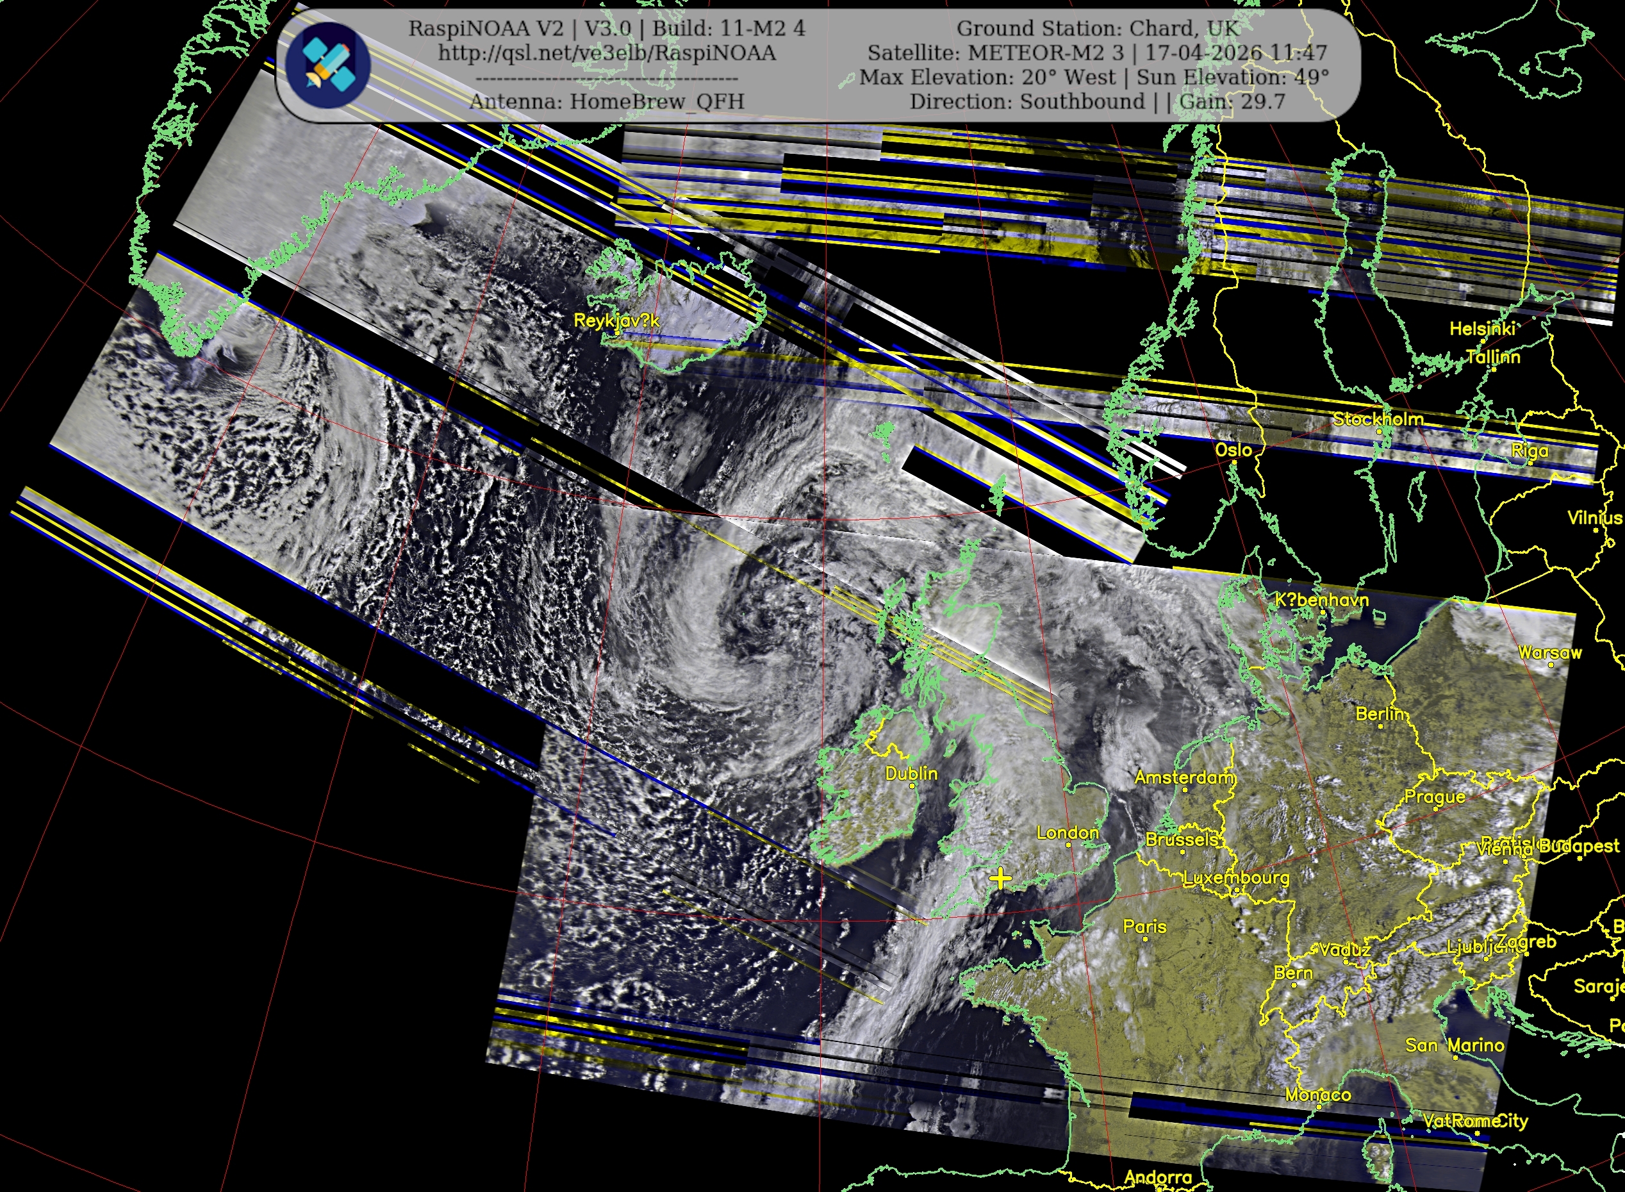Click the Ground Station Chard text

(x=1097, y=29)
